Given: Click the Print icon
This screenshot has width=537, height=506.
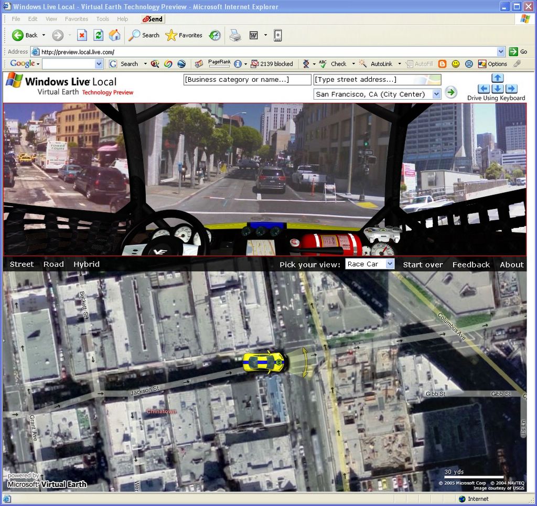Looking at the screenshot, I should click(x=235, y=35).
